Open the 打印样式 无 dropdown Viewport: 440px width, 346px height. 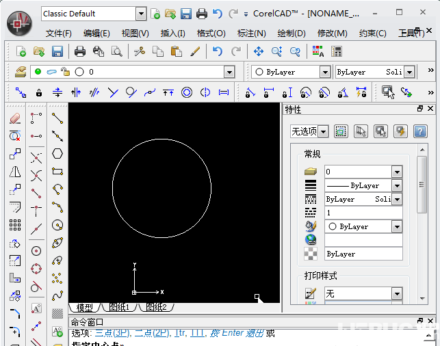397,294
